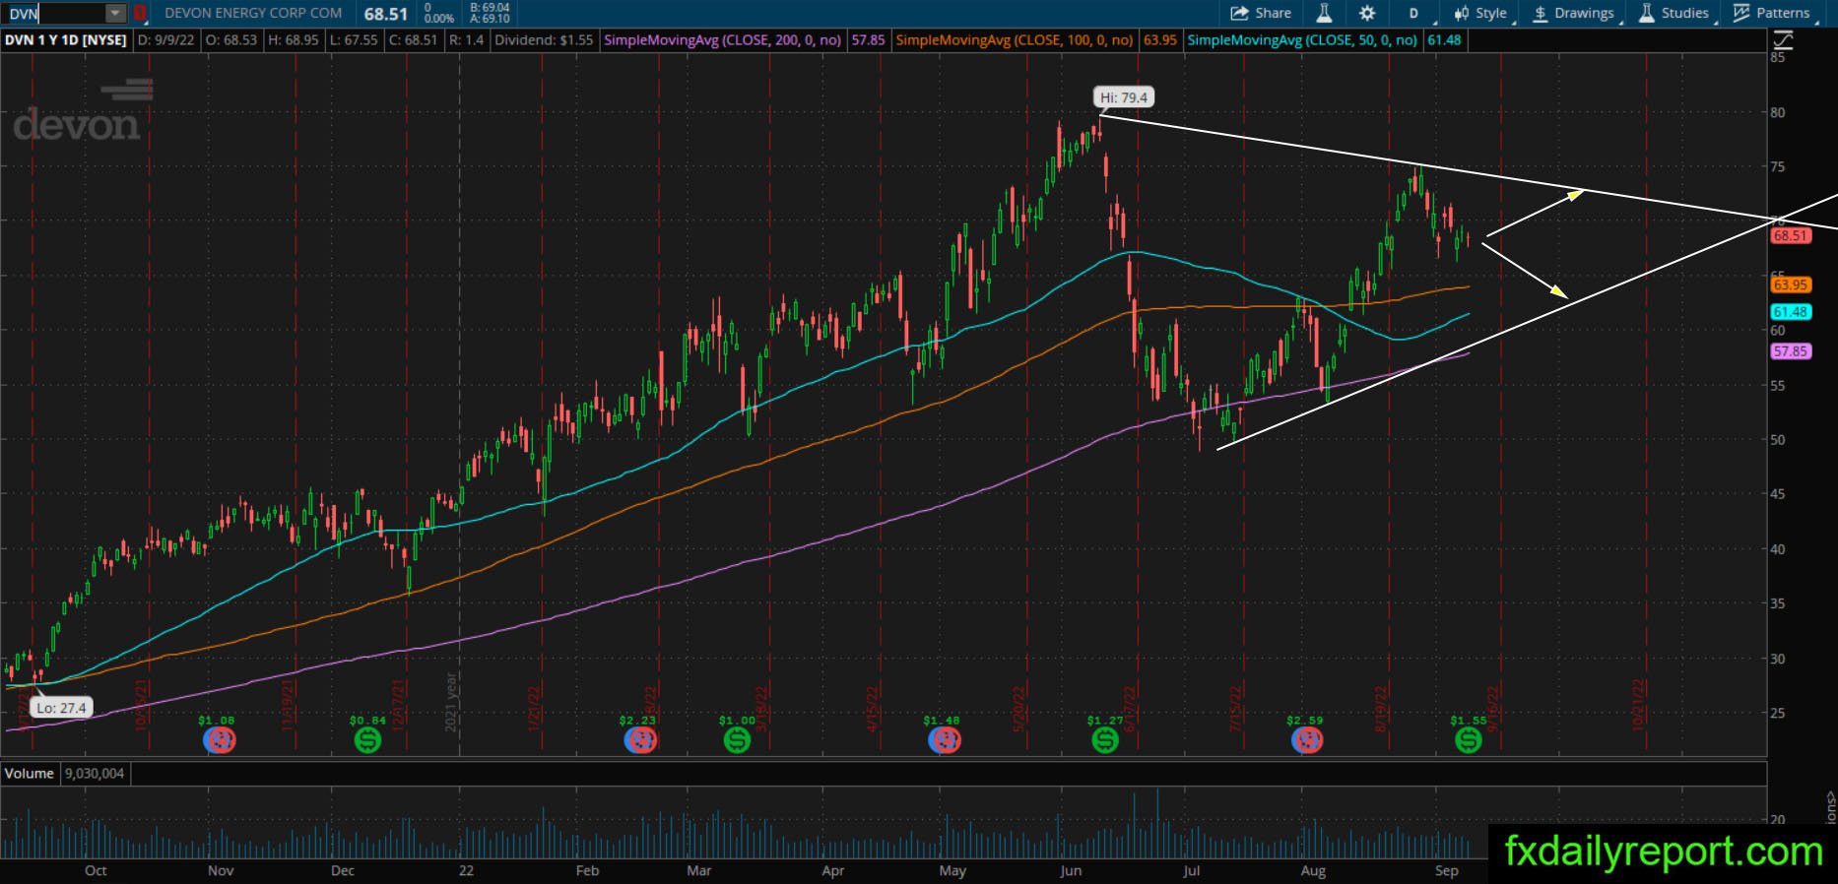The image size is (1838, 884).
Task: Click the $1.55 dividend event icon
Action: click(x=1468, y=739)
